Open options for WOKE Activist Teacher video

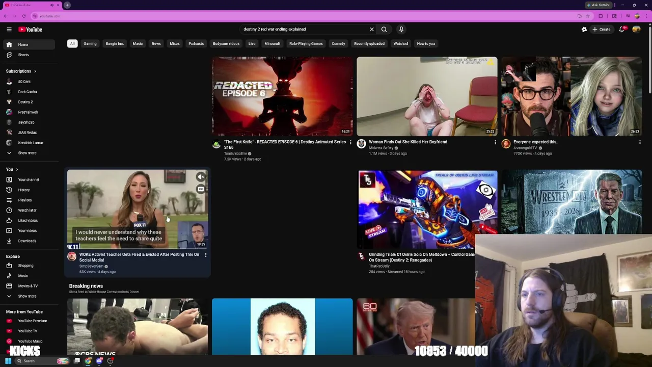coord(205,255)
